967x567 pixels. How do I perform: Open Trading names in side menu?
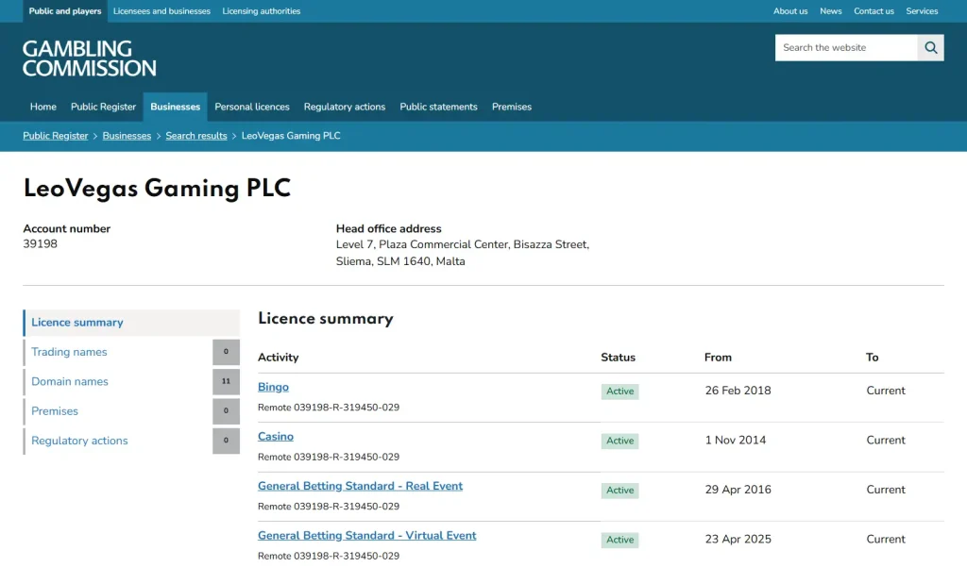69,352
